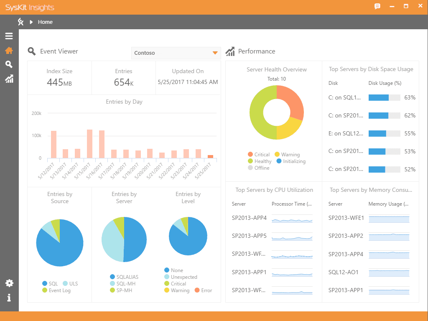Open the Monitoring charts sidebar icon

coord(9,79)
